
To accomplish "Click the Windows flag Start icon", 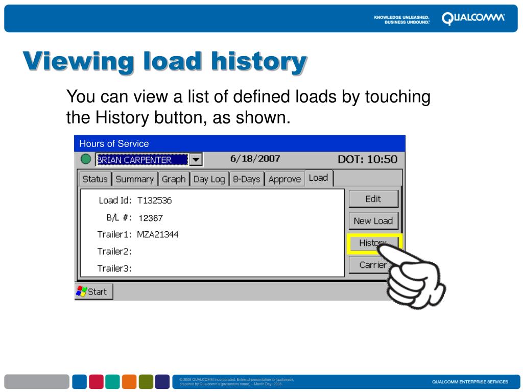I will click(x=81, y=291).
